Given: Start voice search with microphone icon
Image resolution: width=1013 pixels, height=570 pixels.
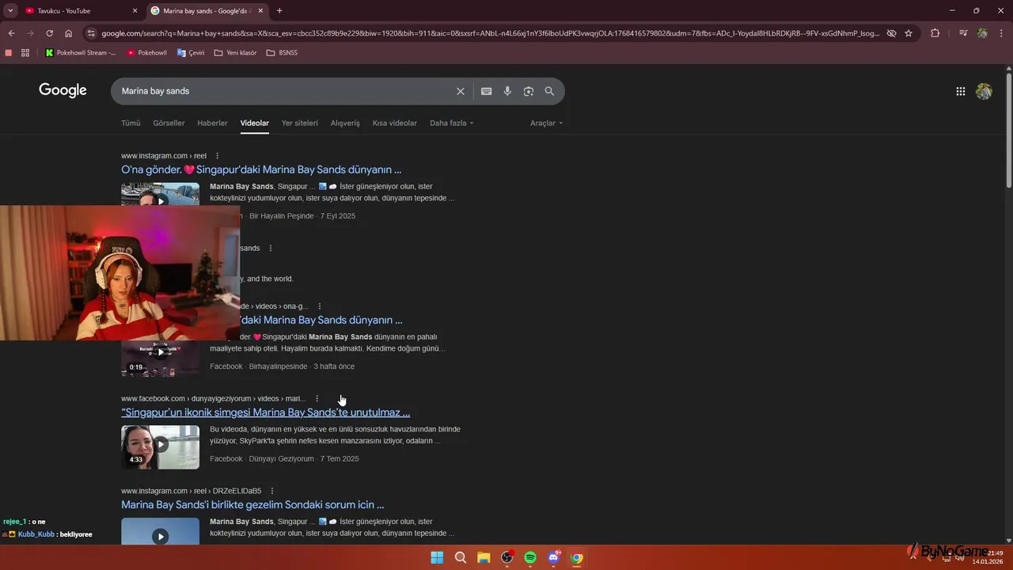Looking at the screenshot, I should [507, 91].
